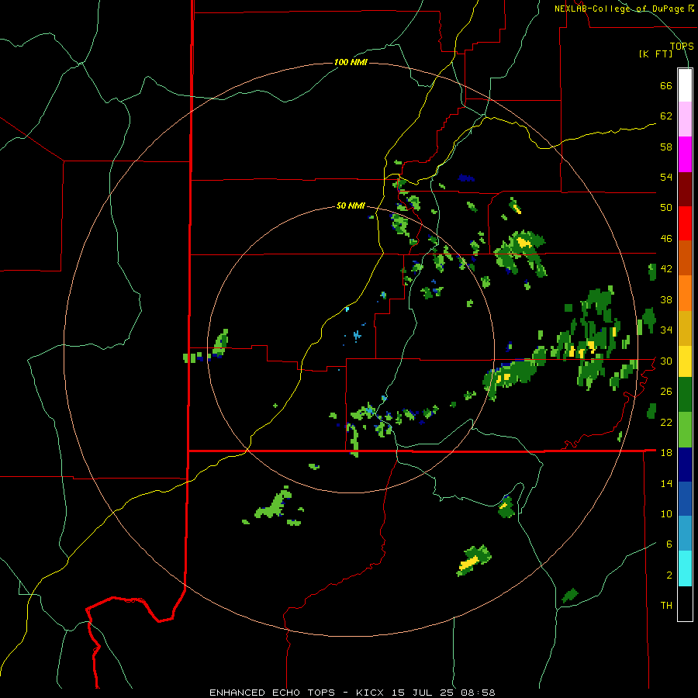Click the navy blue band of the tops scale
This screenshot has width=698, height=698.
tap(685, 465)
